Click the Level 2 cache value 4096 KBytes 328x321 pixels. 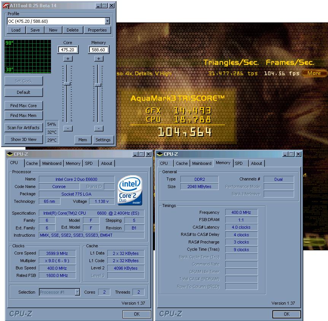pyautogui.click(x=126, y=268)
